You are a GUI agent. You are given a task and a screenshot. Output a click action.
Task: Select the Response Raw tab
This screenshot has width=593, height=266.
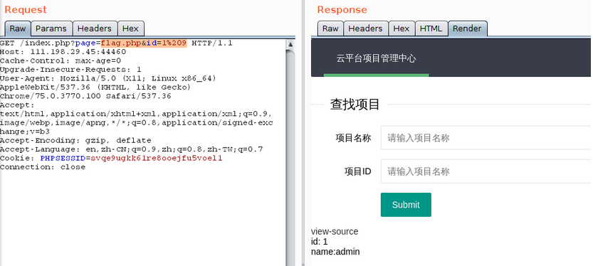coord(330,28)
